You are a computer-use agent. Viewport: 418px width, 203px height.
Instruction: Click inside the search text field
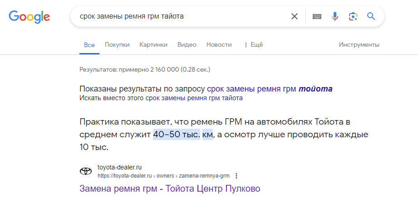(x=182, y=17)
